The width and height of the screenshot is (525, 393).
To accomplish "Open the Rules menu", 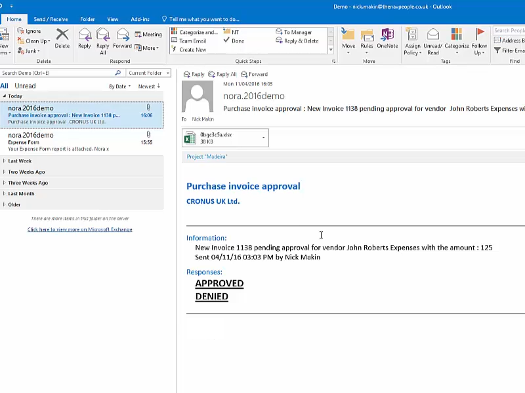I will tap(367, 41).
